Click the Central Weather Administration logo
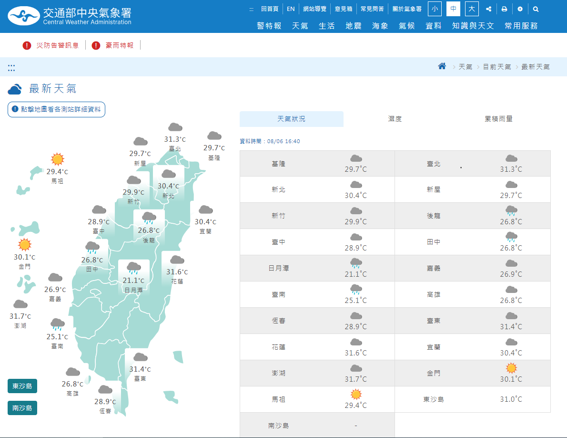The height and width of the screenshot is (438, 567). pyautogui.click(x=30, y=16)
